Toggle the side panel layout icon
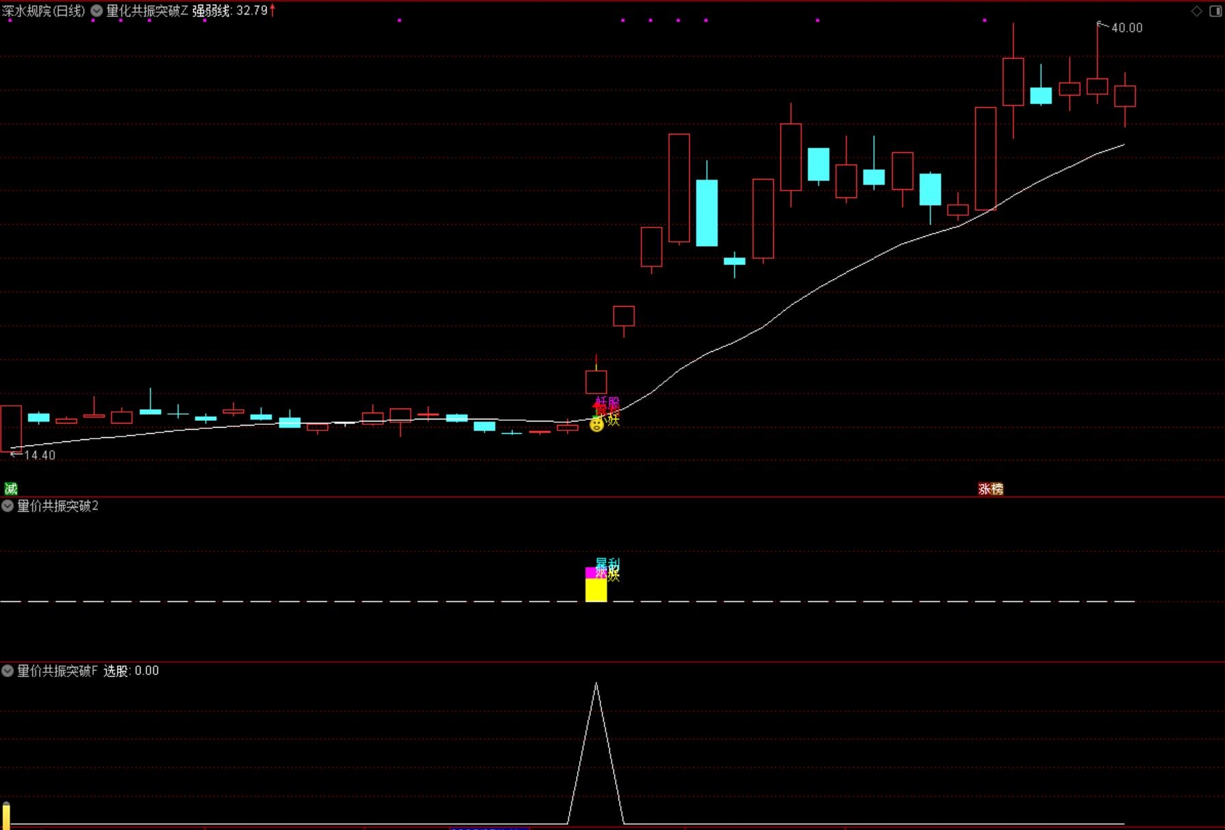1225x830 pixels. [x=1215, y=11]
